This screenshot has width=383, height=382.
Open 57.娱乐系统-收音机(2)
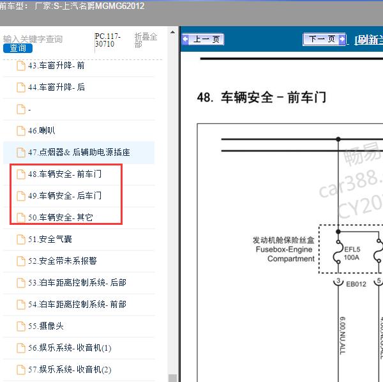pos(70,369)
